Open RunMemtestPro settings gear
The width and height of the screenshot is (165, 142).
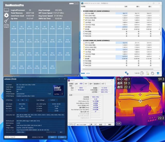pos(6,15)
